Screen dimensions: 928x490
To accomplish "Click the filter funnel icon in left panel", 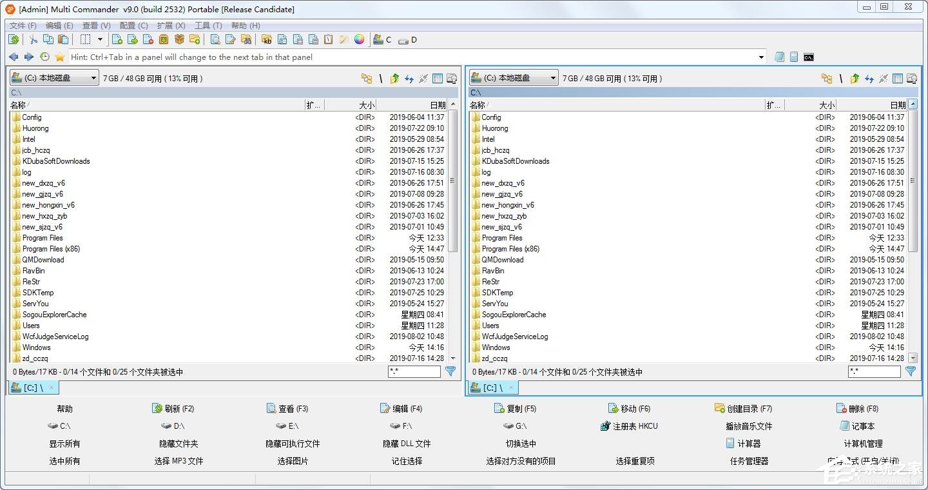I will pyautogui.click(x=450, y=371).
